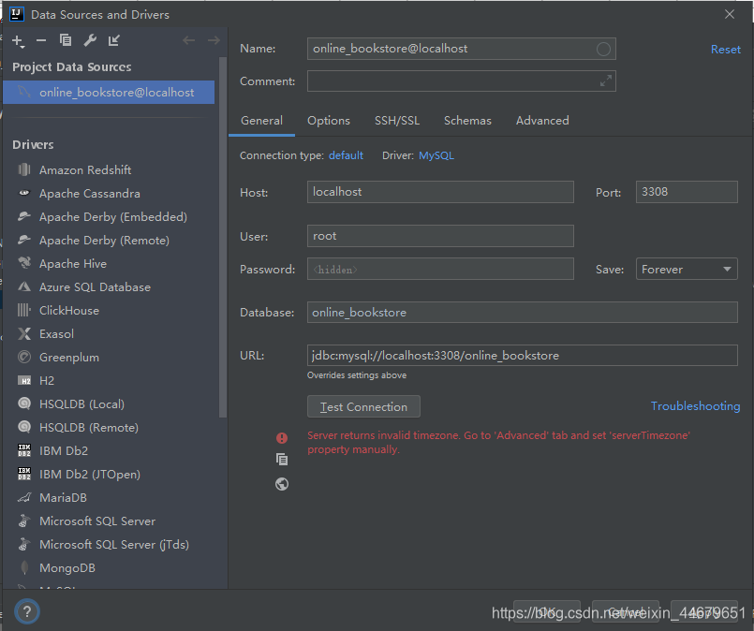Screen dimensions: 754x631
Task: Expand the Comment field
Action: [606, 81]
